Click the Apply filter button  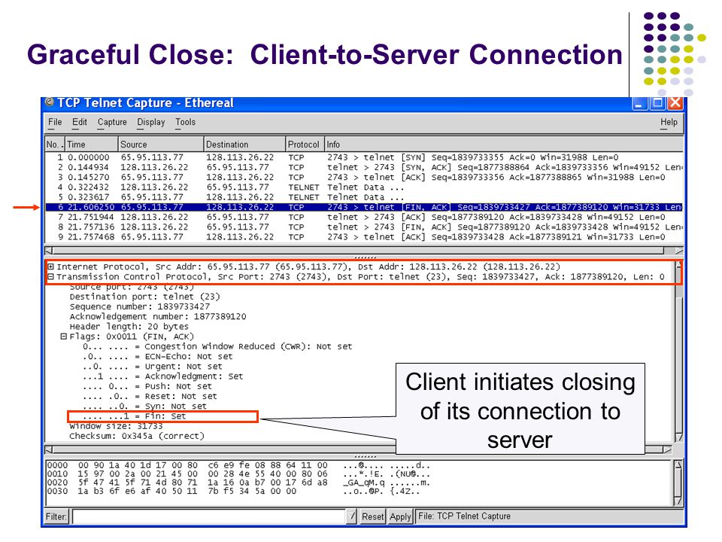[400, 516]
